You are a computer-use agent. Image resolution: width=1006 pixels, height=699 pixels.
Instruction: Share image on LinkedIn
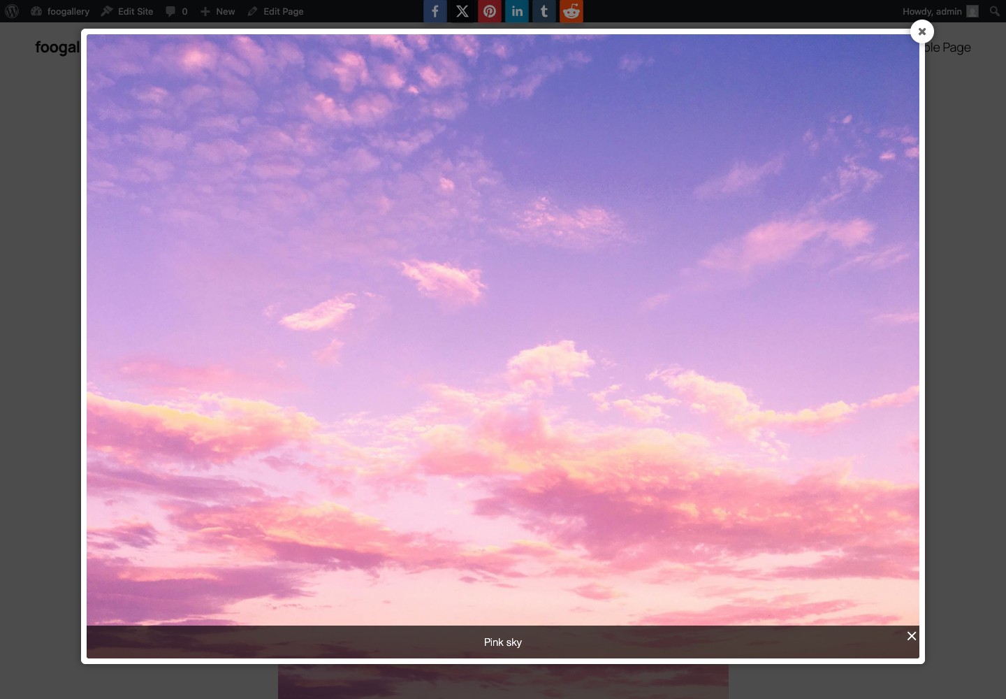click(517, 11)
